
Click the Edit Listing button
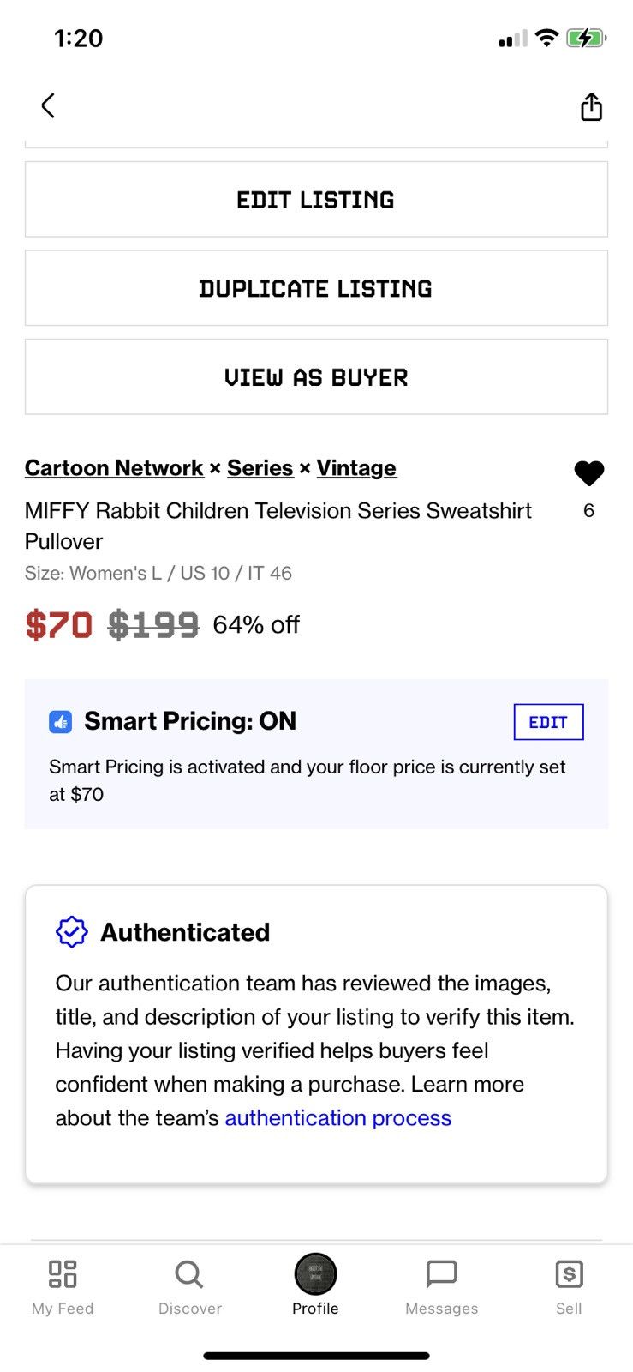pos(316,200)
